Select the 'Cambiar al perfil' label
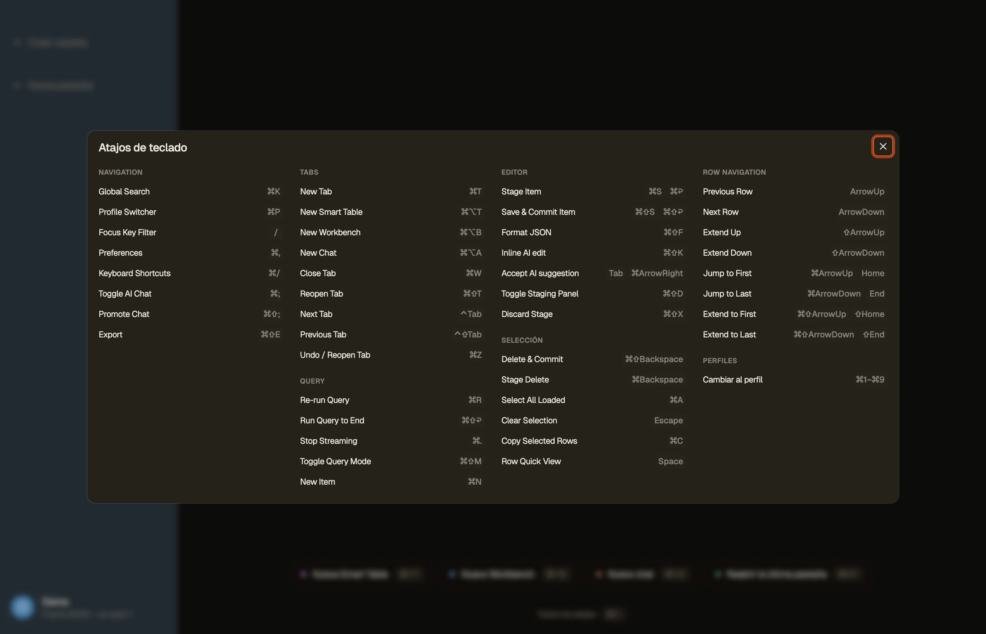The image size is (986, 634). [732, 380]
